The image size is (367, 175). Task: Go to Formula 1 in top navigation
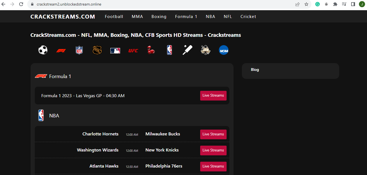[186, 17]
